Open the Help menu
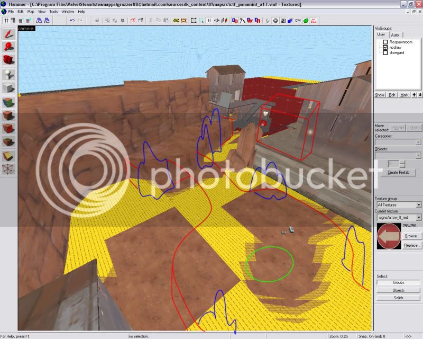Image resolution: width=423 pixels, height=339 pixels. [x=81, y=12]
